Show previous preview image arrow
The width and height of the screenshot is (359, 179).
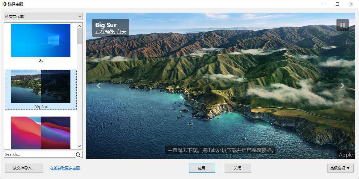[99, 86]
